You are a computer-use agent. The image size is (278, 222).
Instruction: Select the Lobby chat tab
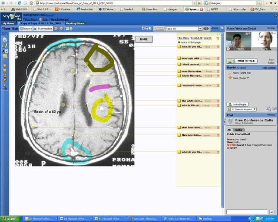point(238,130)
